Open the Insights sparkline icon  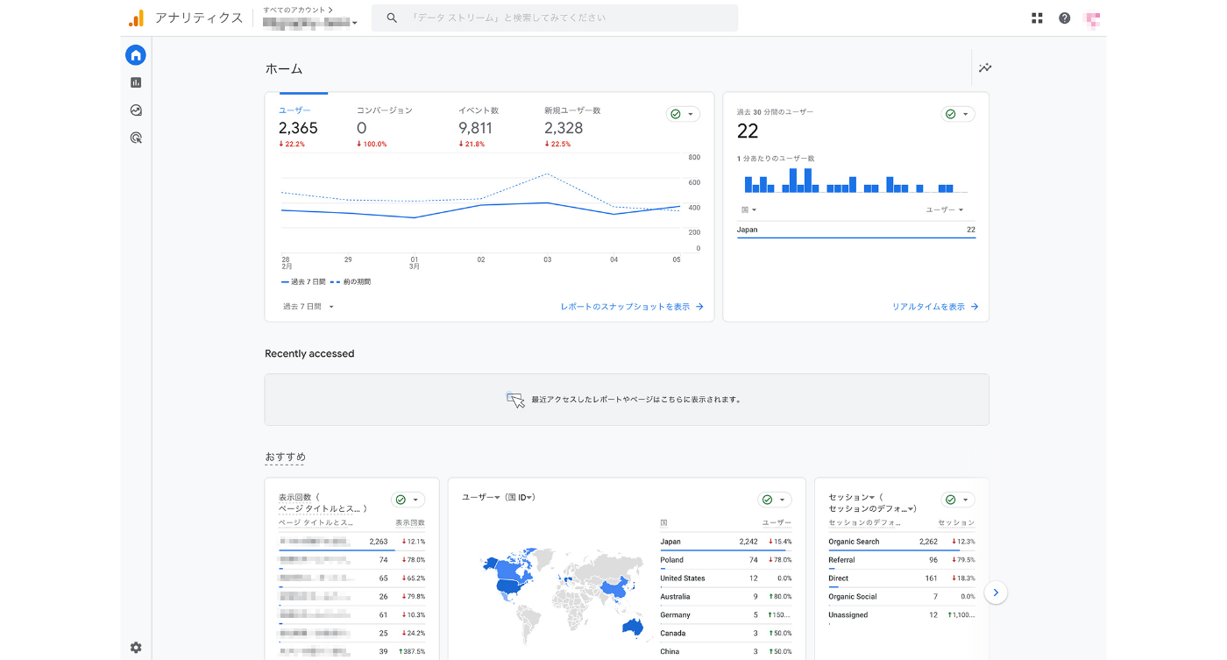[x=985, y=67]
